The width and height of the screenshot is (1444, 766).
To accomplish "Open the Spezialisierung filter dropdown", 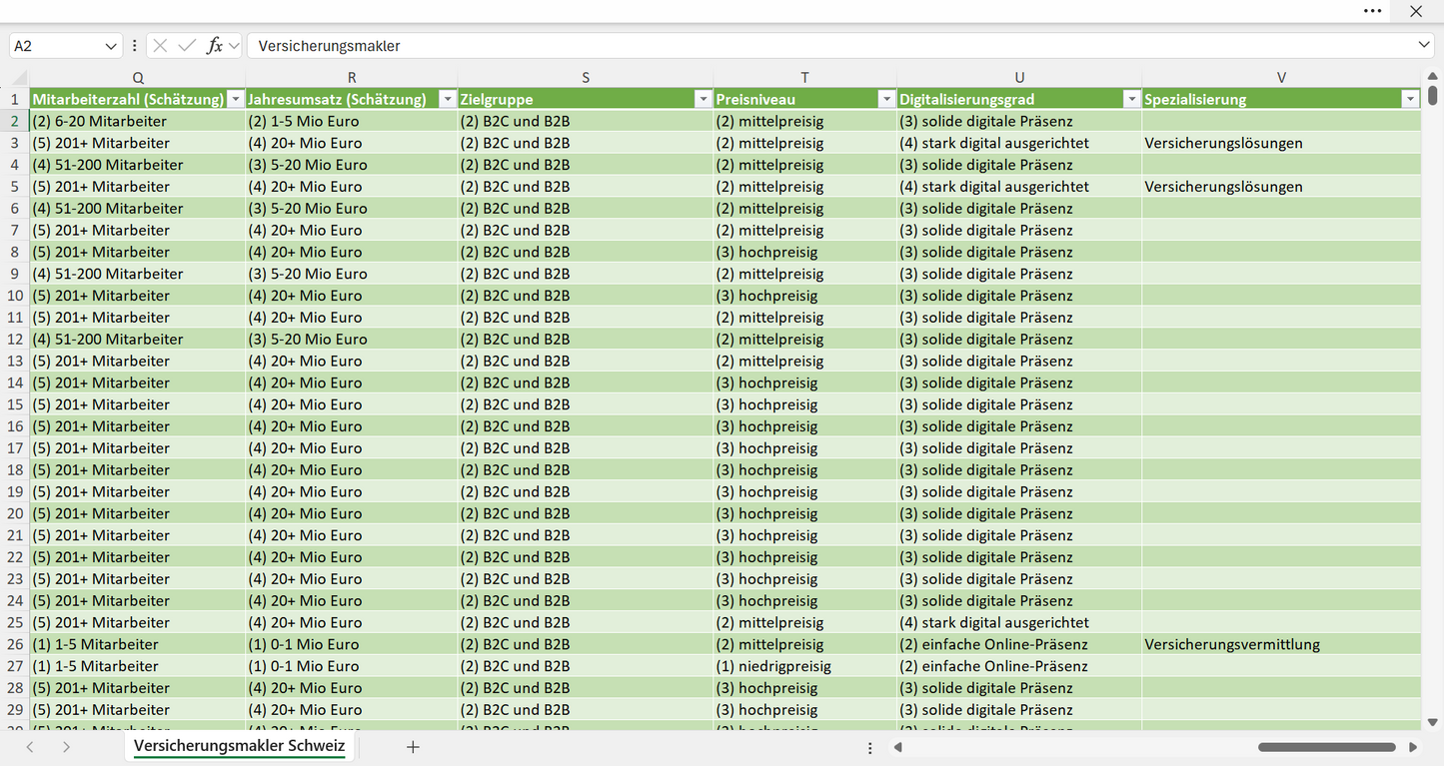I will pyautogui.click(x=1410, y=99).
